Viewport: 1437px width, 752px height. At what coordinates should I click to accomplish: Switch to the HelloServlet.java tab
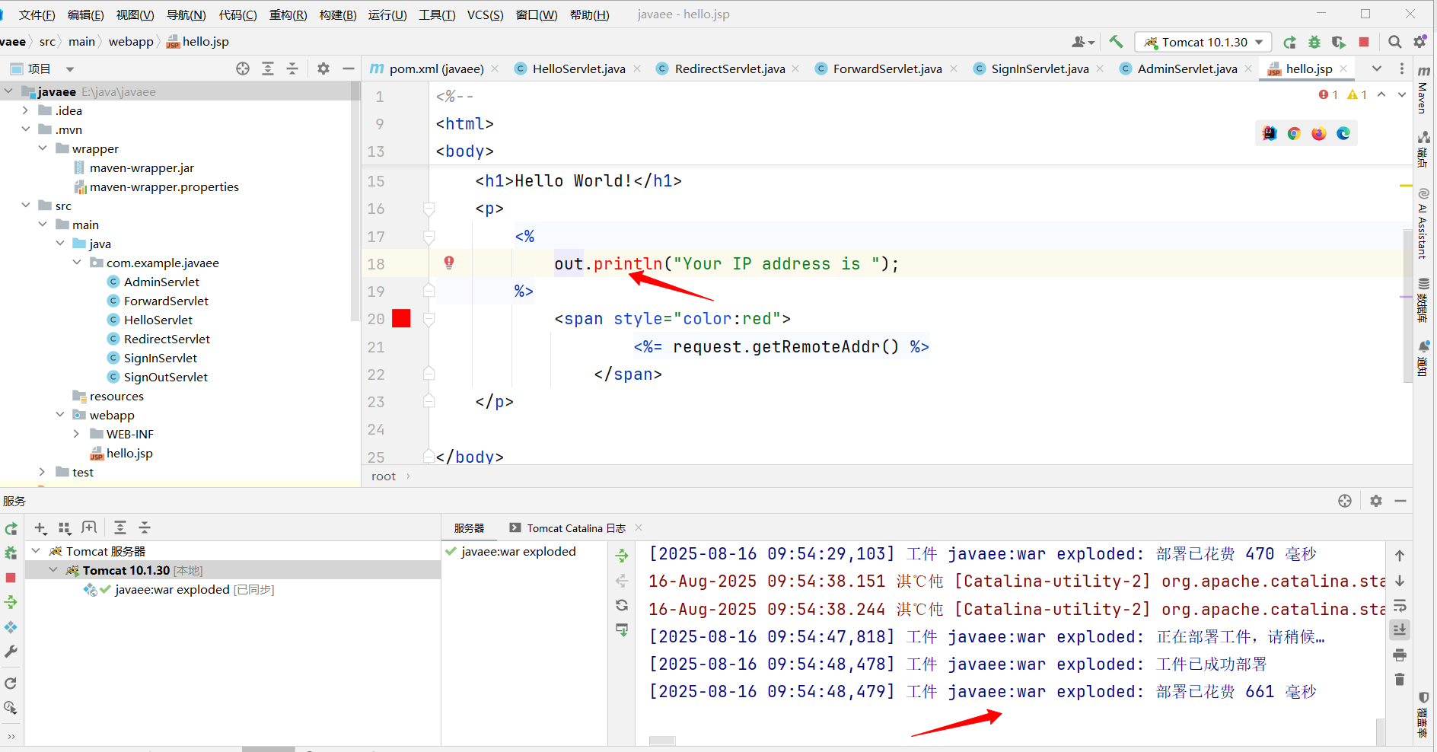pos(578,69)
